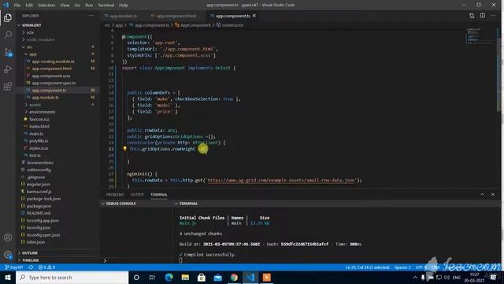Screen dimensions: 504x284
Task: Open the Run menu
Action: coord(89,5)
